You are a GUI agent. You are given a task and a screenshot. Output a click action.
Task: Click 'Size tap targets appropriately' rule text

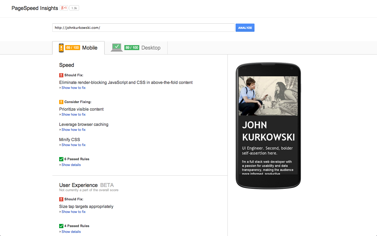(86, 207)
